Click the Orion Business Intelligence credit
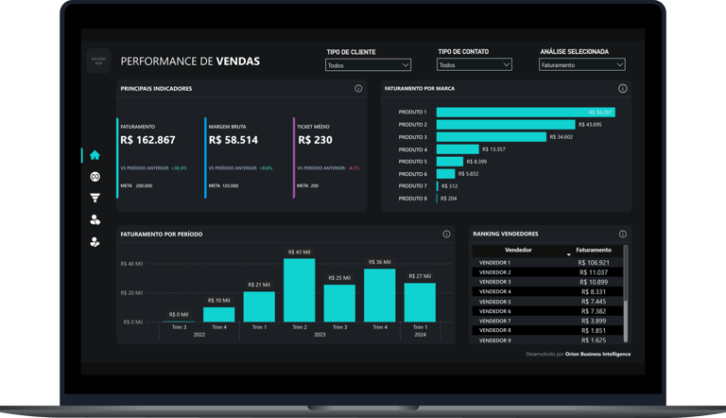 597,354
